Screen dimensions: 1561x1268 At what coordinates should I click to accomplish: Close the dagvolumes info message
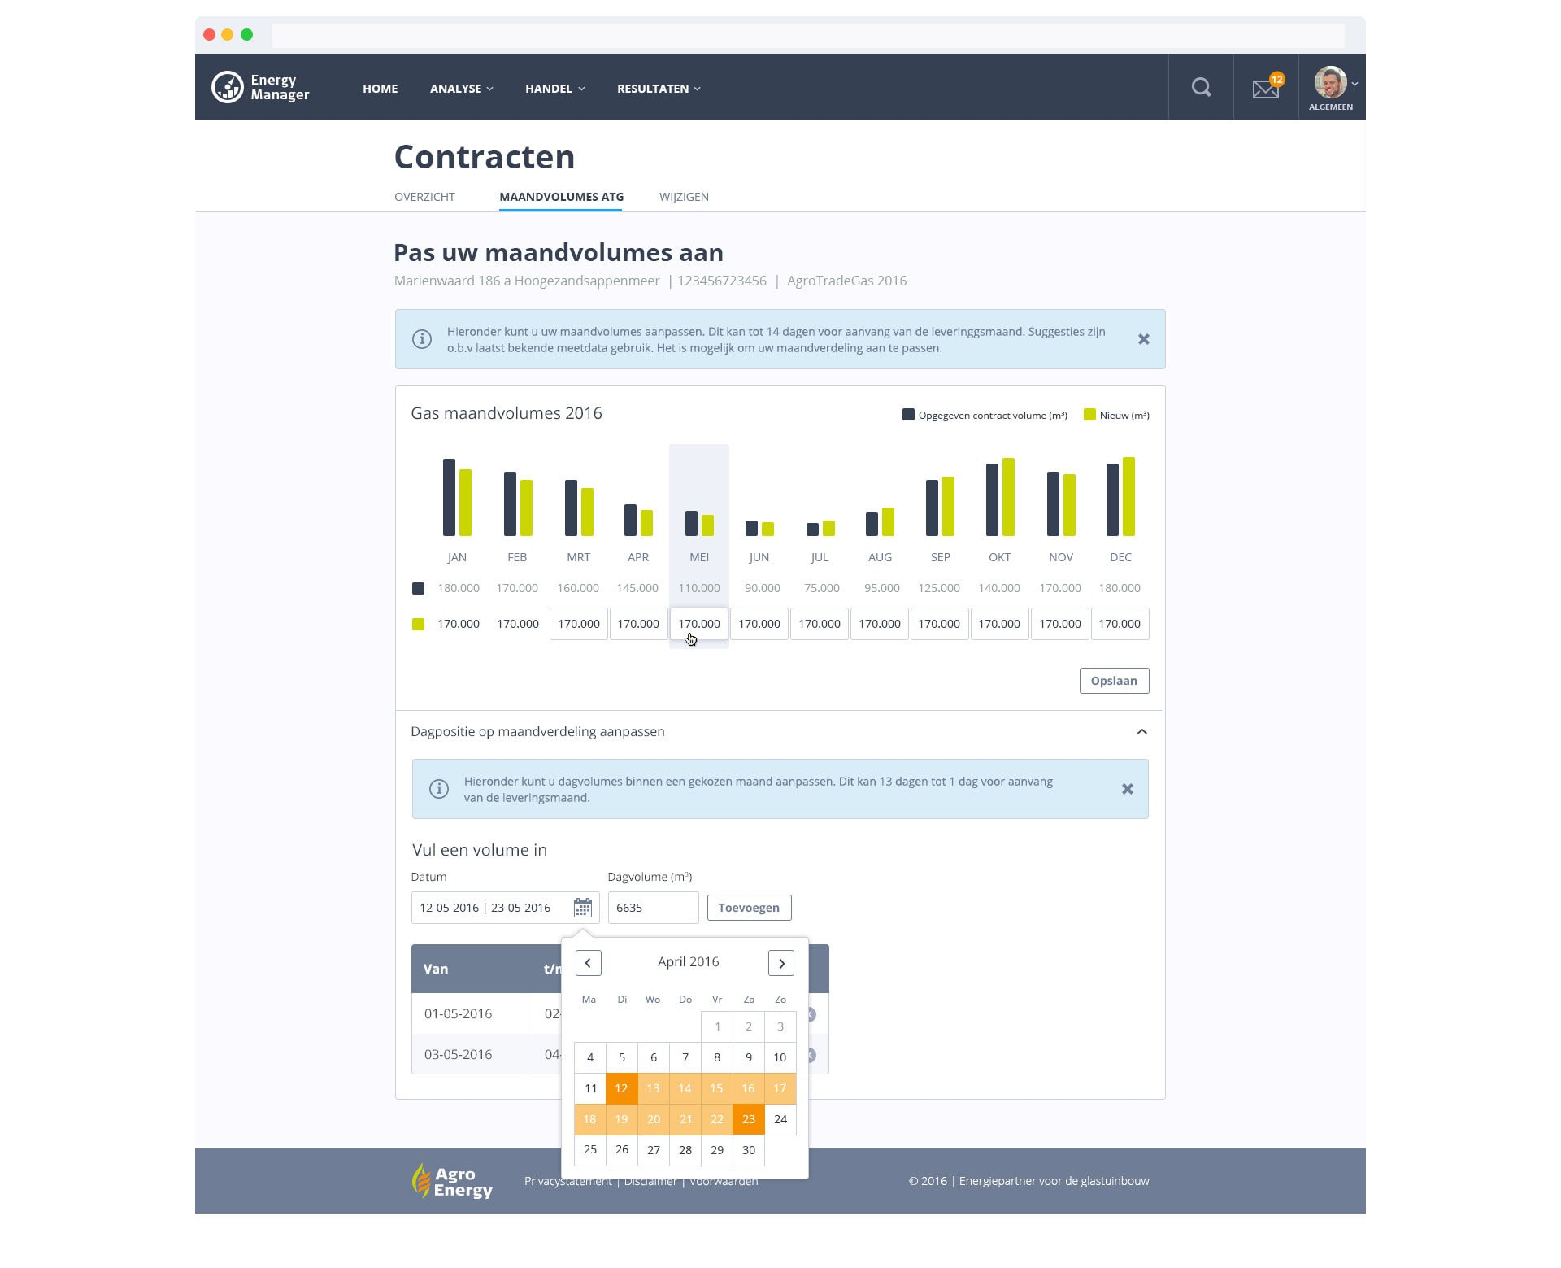click(x=1127, y=789)
